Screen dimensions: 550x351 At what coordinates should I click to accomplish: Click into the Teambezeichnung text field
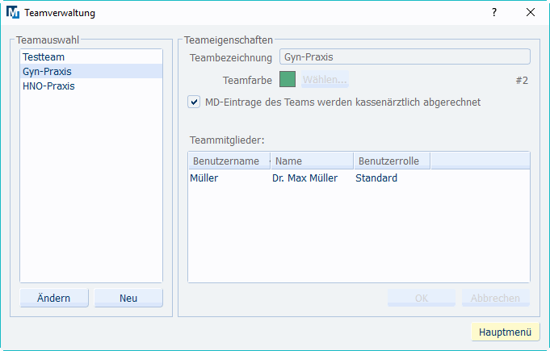(x=404, y=57)
